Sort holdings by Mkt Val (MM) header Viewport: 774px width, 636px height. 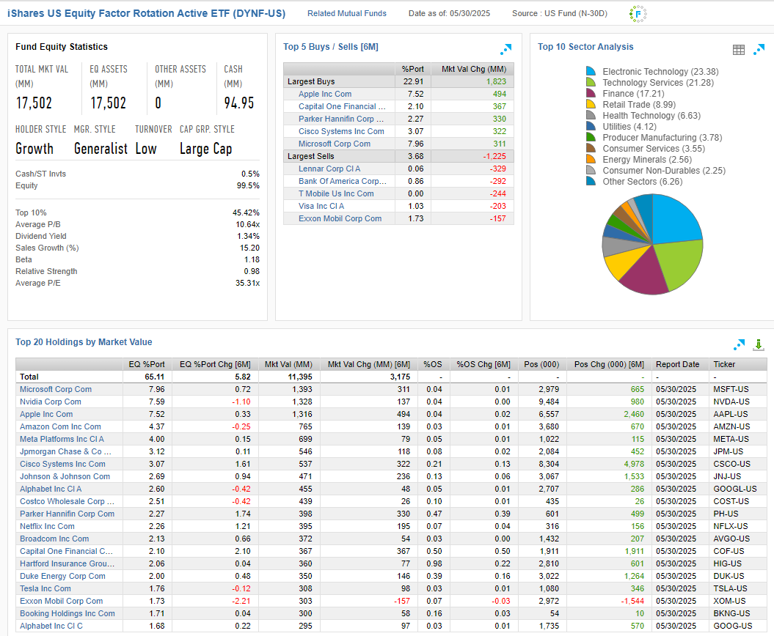pyautogui.click(x=289, y=364)
